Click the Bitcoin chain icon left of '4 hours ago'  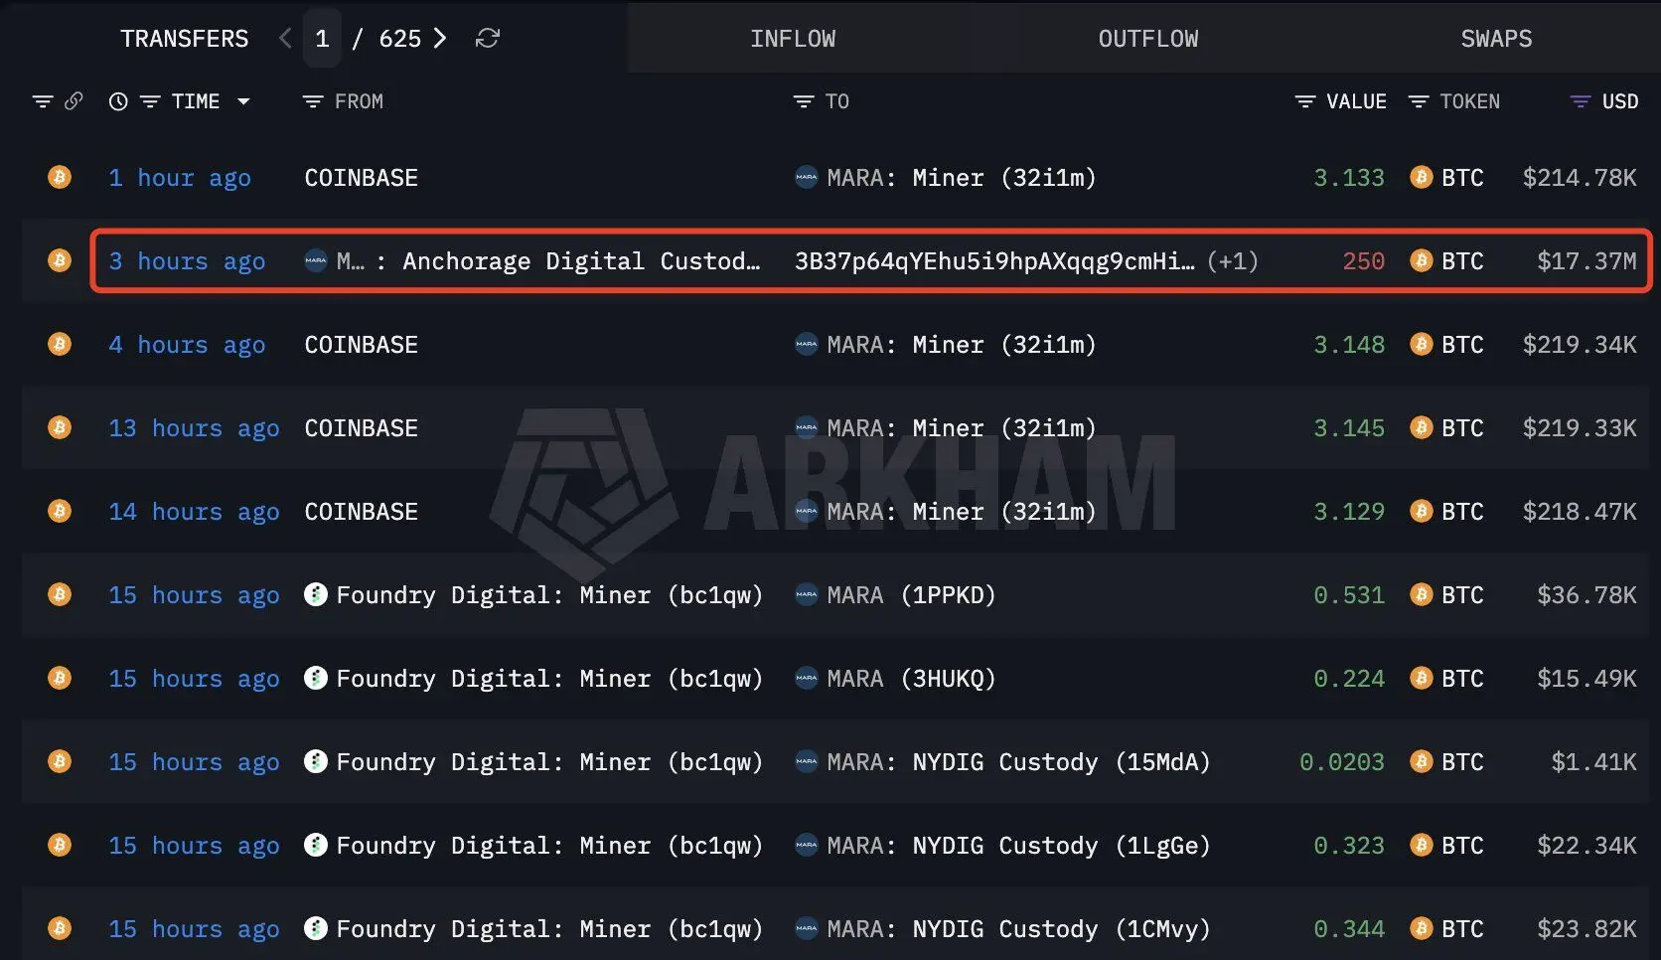(x=60, y=344)
